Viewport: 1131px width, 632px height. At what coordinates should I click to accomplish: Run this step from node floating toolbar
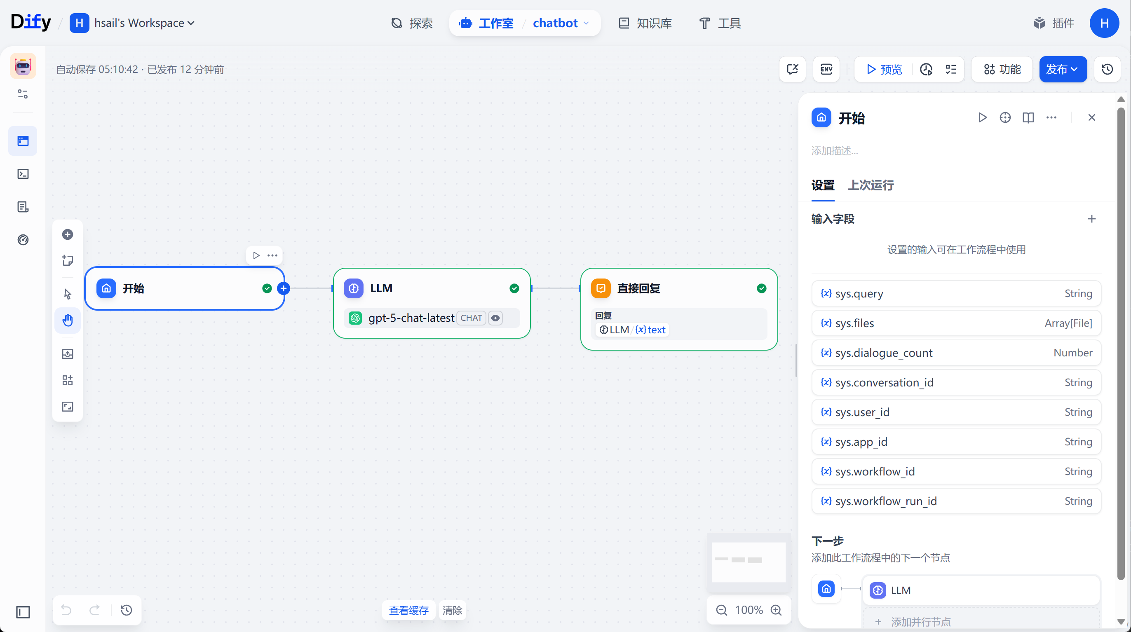(x=256, y=255)
